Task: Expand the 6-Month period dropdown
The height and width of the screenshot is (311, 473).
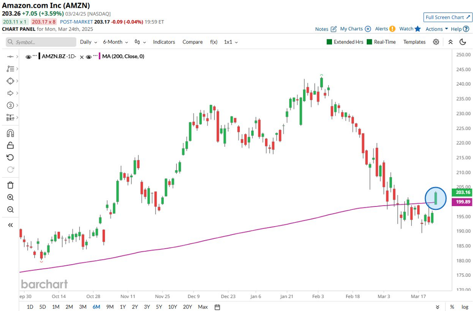Action: point(115,42)
